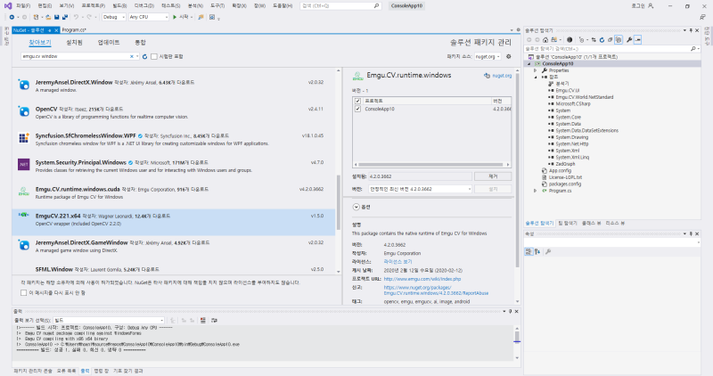Toggle categorized view in Properties panel
The width and height of the screenshot is (713, 376).
tap(529, 251)
